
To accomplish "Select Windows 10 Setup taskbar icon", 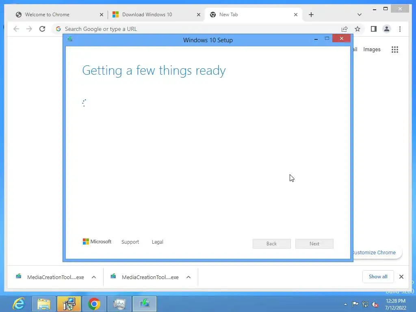I will coord(145,304).
